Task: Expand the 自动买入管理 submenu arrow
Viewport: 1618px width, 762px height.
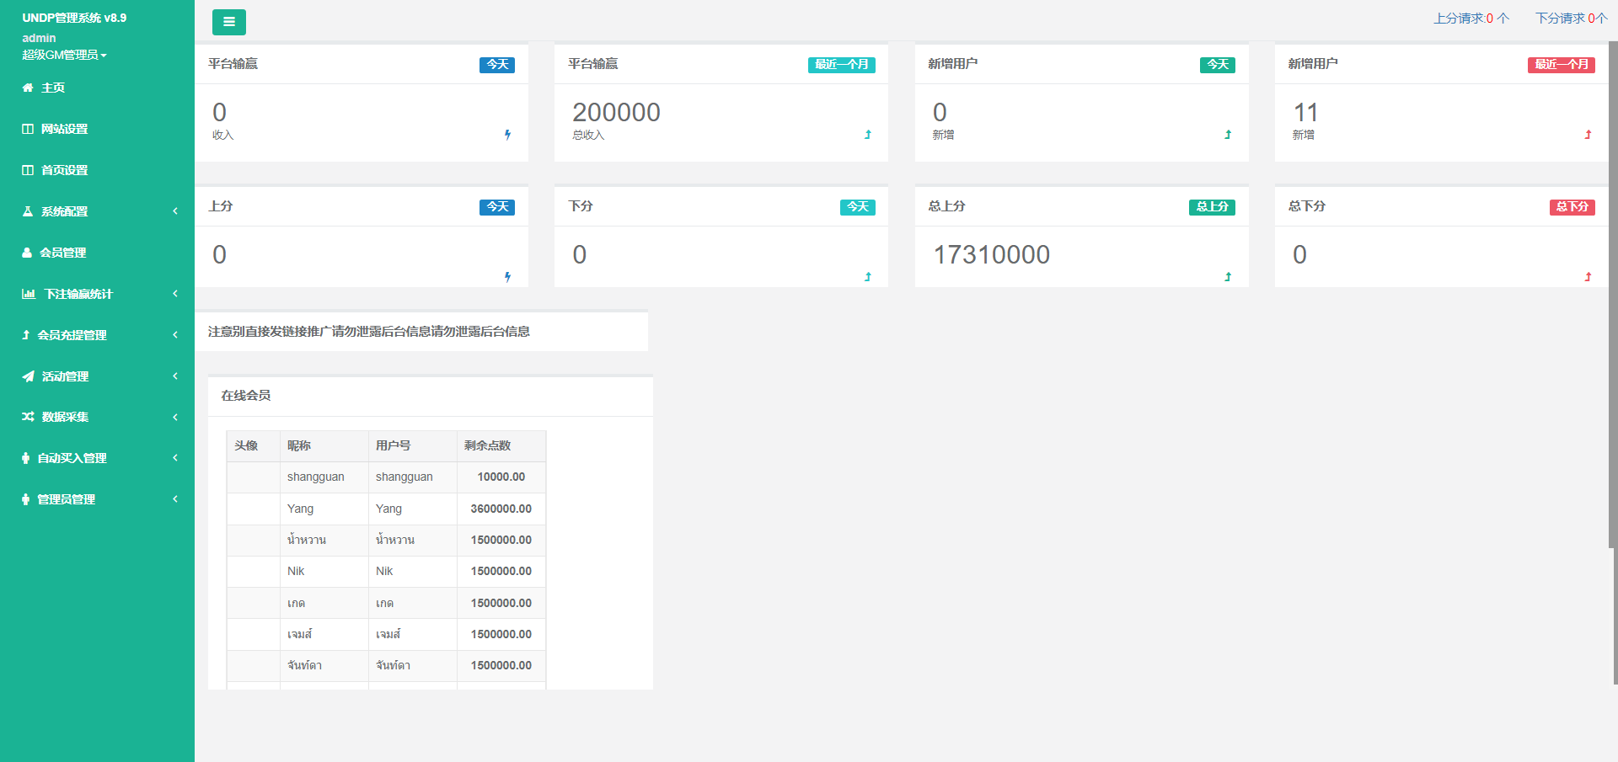Action: click(x=175, y=458)
